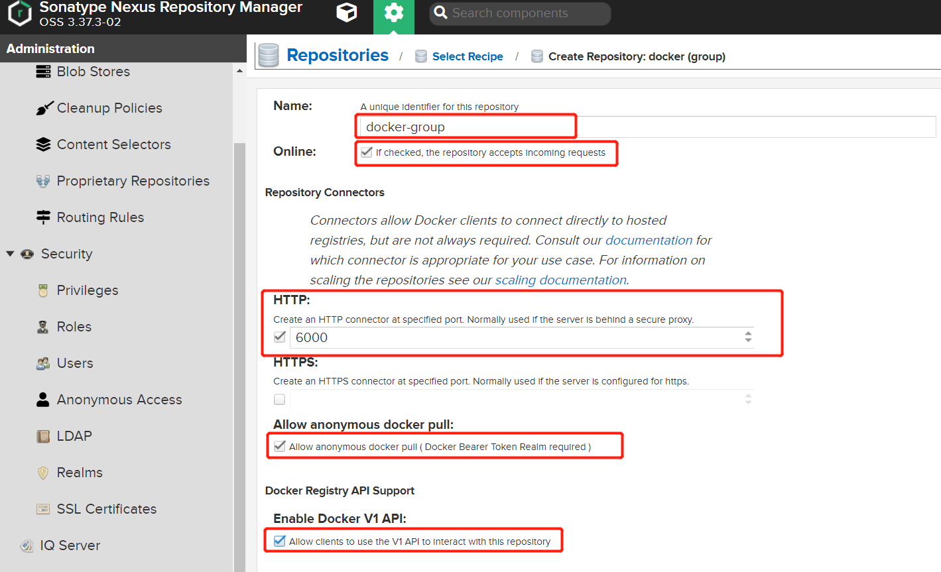Click the Repositories database icon in breadcrumb

click(269, 55)
